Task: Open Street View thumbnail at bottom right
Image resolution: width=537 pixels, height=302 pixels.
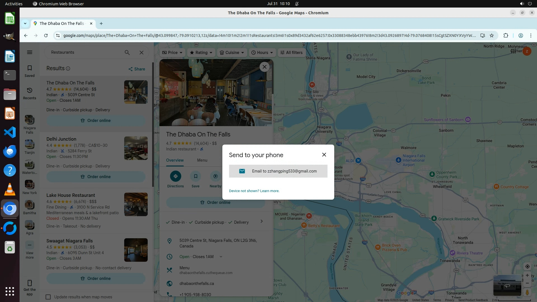Action: pos(507,286)
